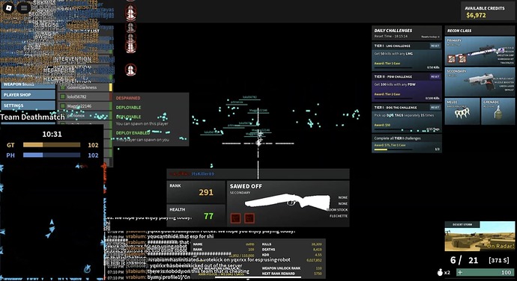Click the PH team score bar
The height and width of the screenshot is (281, 517).
(52, 155)
